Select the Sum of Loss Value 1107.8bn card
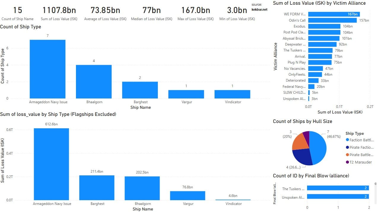 click(x=59, y=13)
